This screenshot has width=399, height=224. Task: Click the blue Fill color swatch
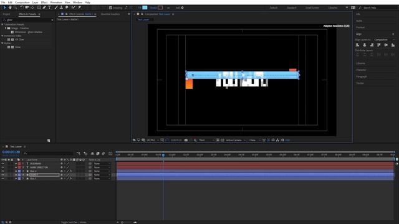(x=145, y=7)
